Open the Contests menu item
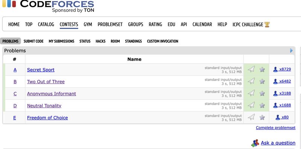The height and width of the screenshot is (149, 301). tap(69, 24)
